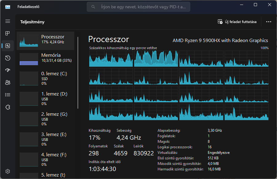This screenshot has width=277, height=179.
Task: Open Task Manager settings gear
Action: pyautogui.click(x=8, y=171)
